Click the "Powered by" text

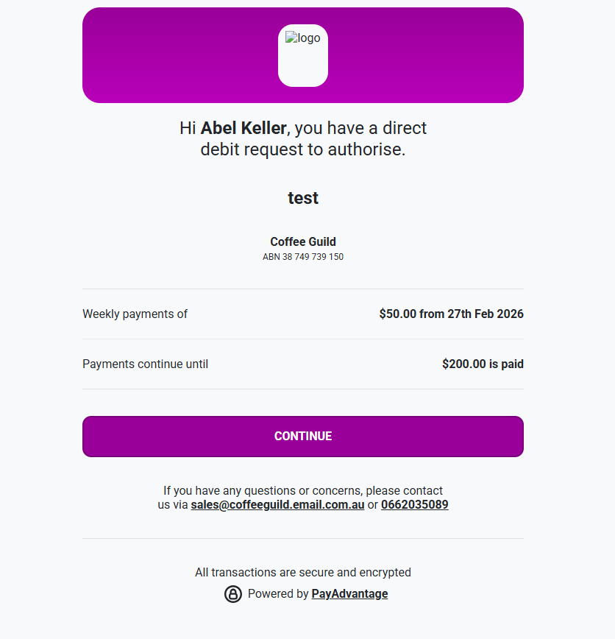click(x=278, y=594)
